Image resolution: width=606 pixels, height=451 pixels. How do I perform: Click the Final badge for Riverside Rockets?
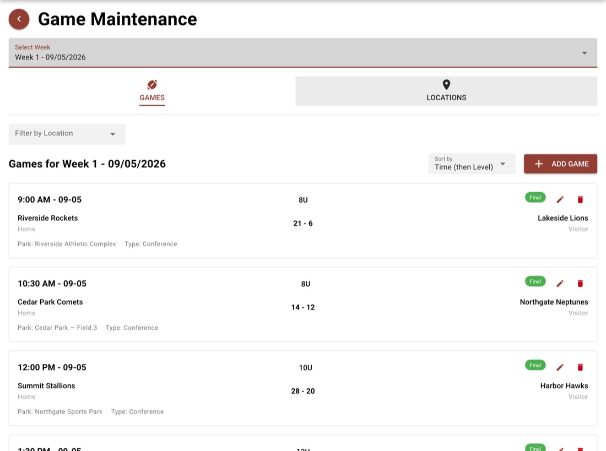coord(535,198)
